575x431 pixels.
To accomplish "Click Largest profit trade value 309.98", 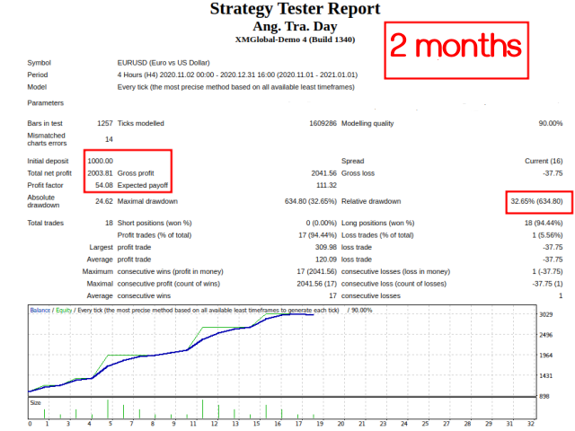I will point(325,247).
